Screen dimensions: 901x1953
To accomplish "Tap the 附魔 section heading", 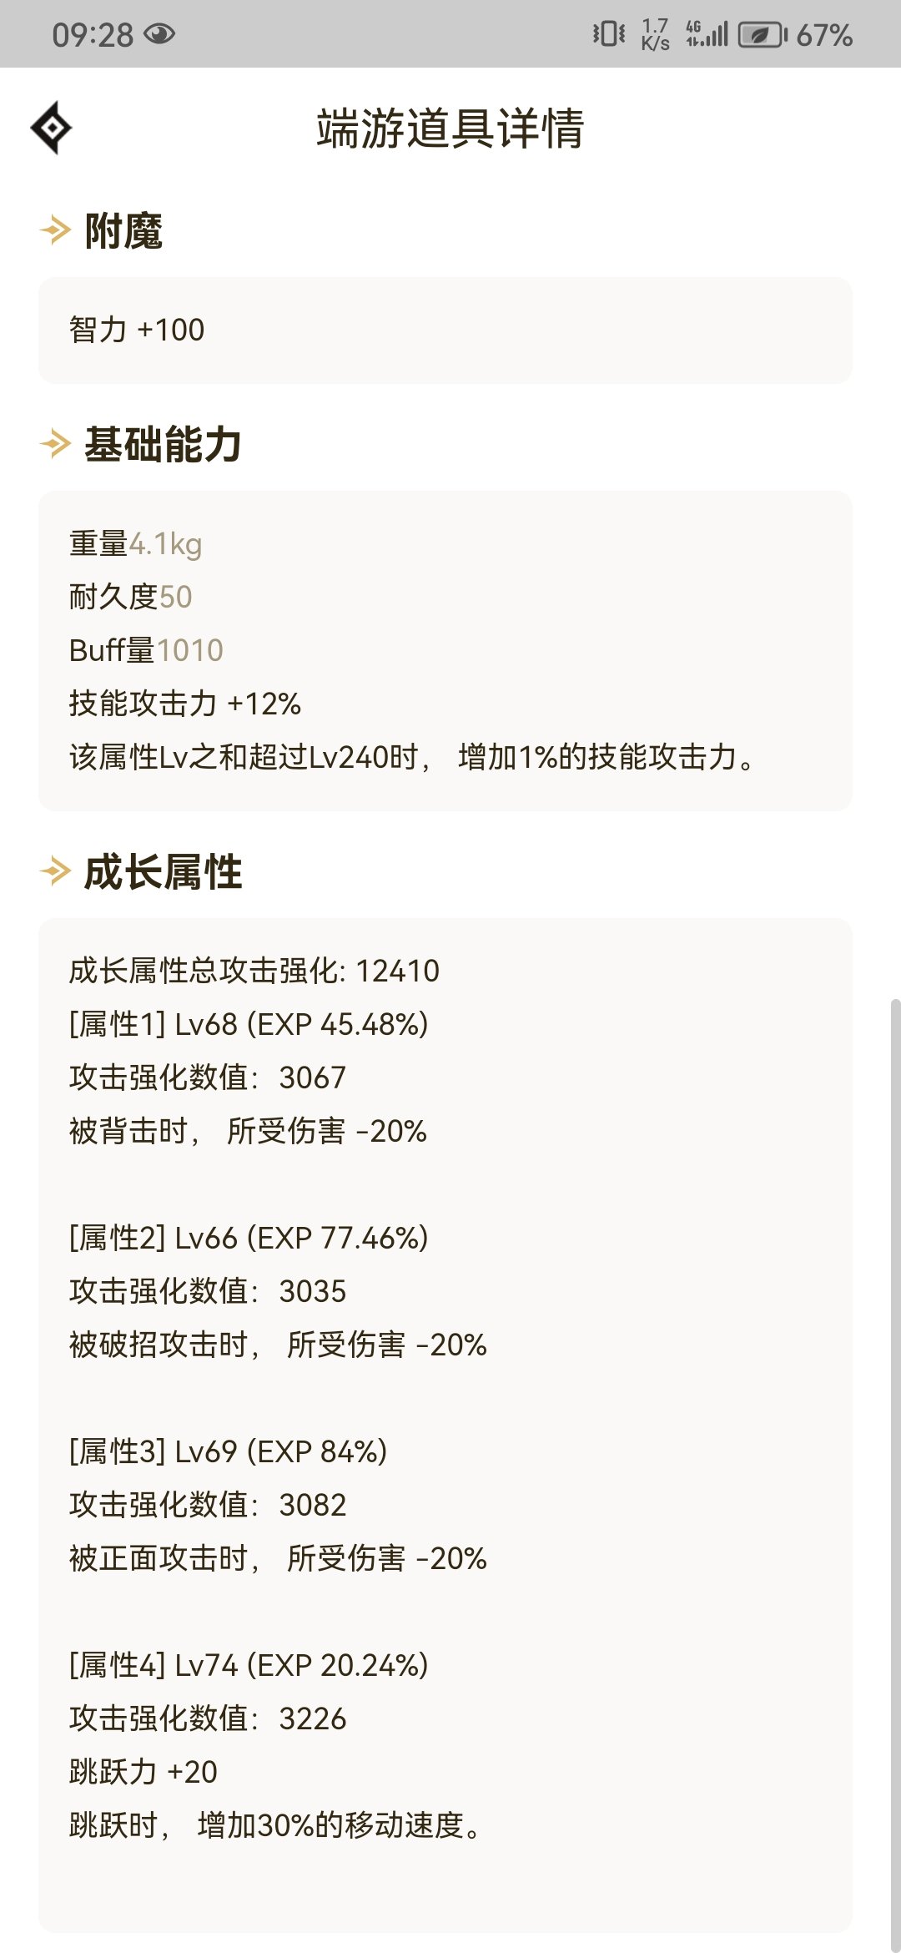I will coord(123,231).
